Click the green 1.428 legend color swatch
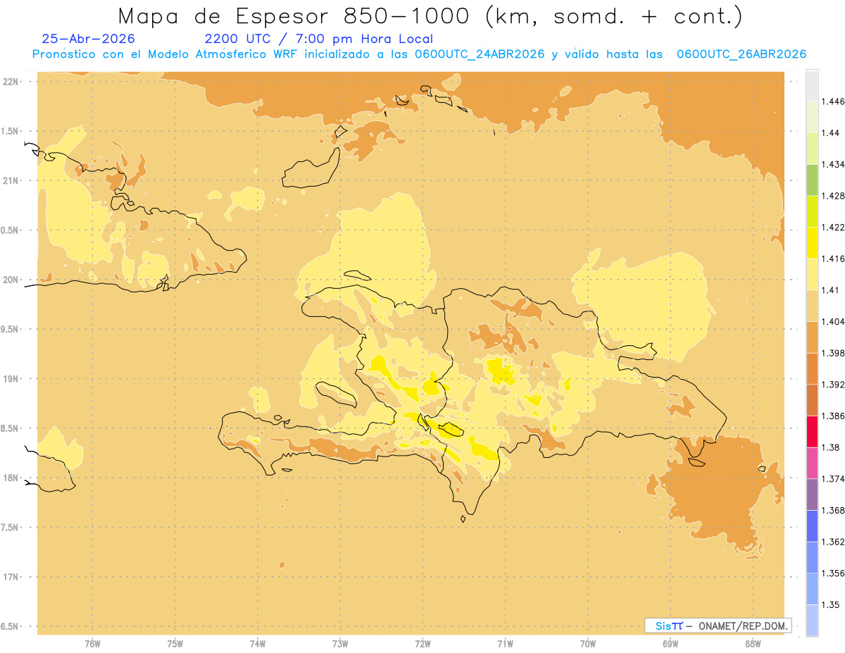 tap(812, 180)
